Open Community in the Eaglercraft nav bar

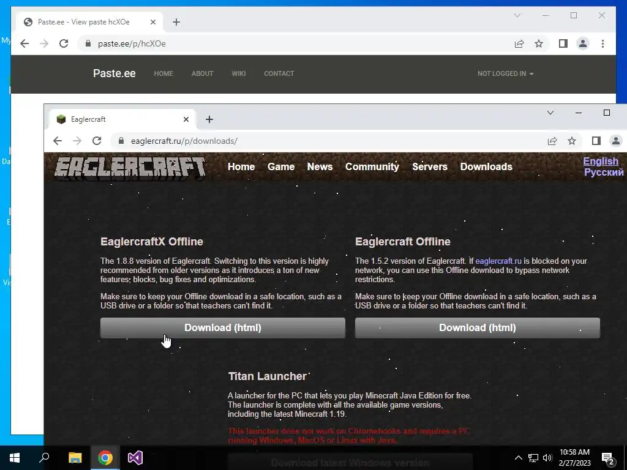(372, 166)
